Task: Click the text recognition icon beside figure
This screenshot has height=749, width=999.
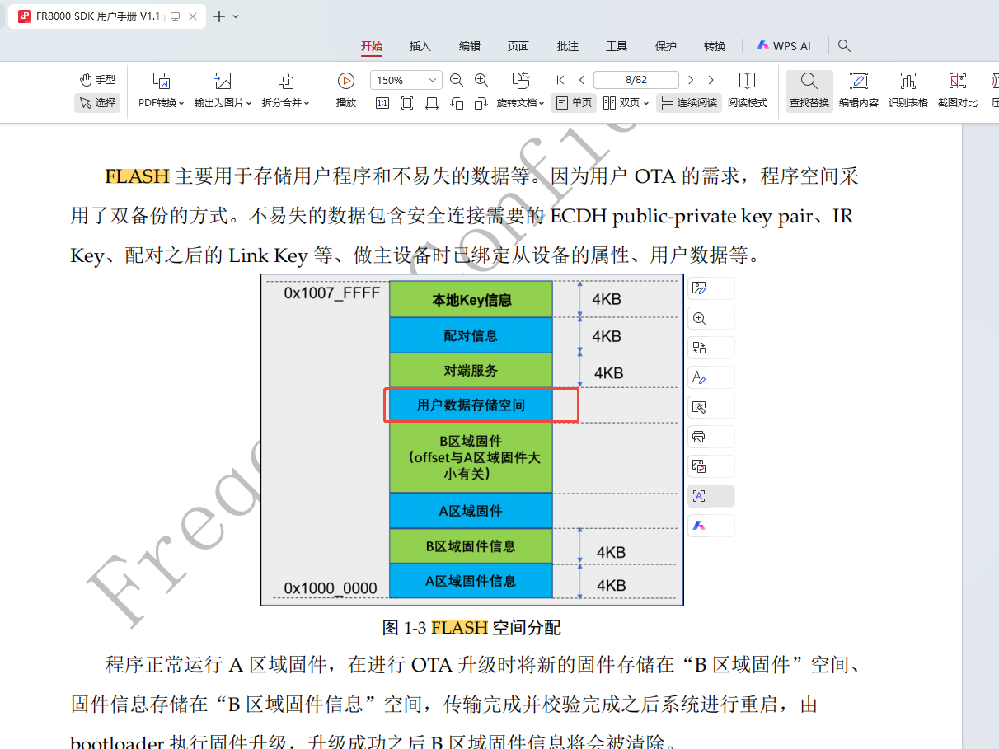Action: click(x=699, y=496)
